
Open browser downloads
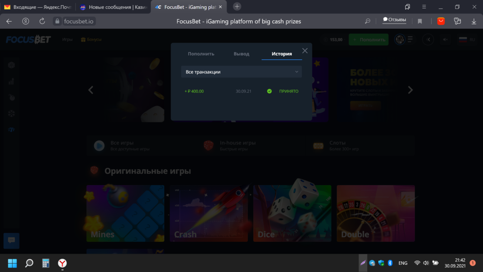[x=474, y=21]
